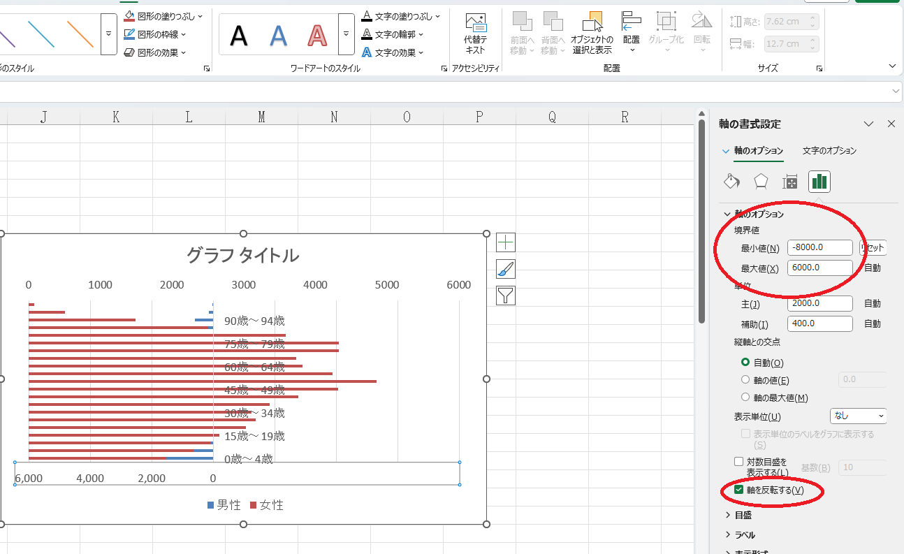Select the 軸の値(E) radio button

tap(745, 380)
